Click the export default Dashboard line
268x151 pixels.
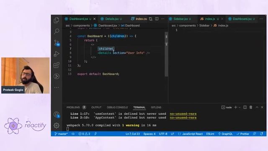point(98,74)
